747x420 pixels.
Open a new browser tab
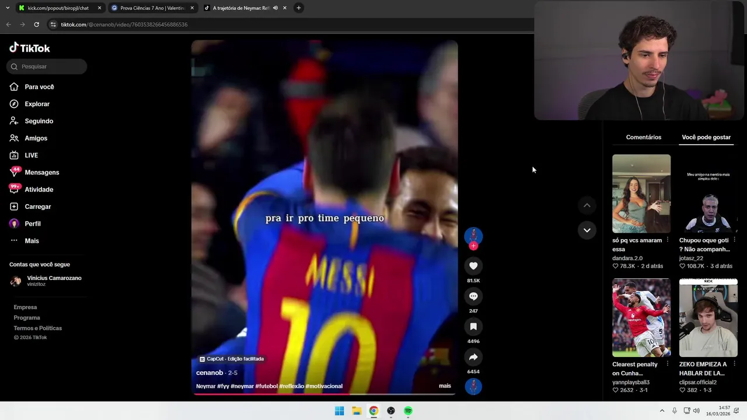[298, 8]
